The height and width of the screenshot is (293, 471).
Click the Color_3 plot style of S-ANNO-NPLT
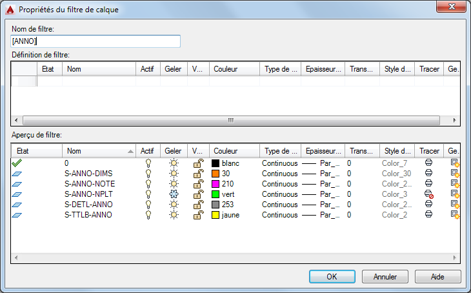[394, 194]
